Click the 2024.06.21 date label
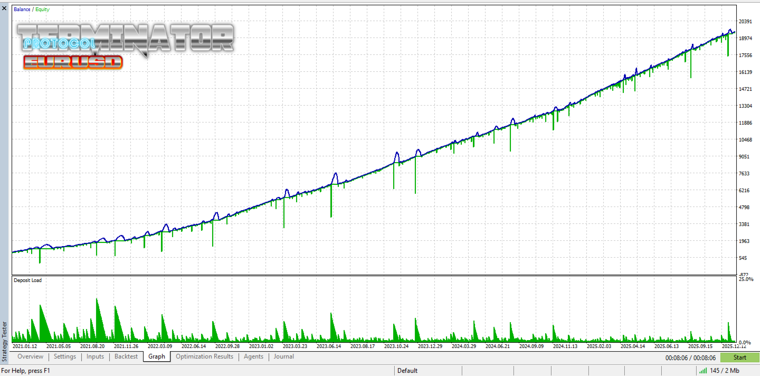 [x=497, y=346]
